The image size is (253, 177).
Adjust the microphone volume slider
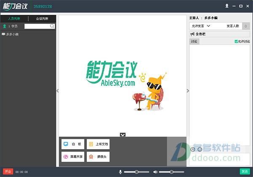coord(137,172)
